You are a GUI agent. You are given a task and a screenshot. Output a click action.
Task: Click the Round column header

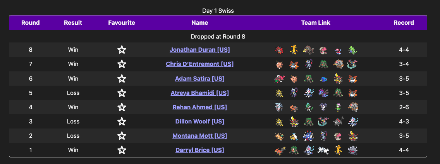click(31, 22)
